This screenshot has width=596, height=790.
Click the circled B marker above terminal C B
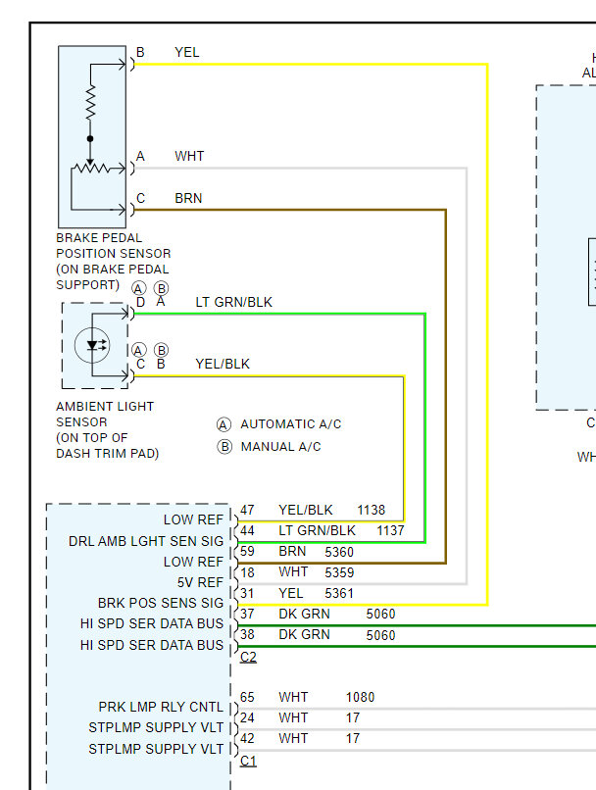[x=161, y=350]
